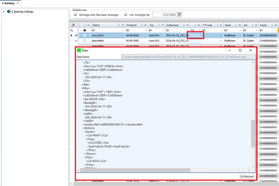Check the first row's selection checkbox

coord(85,35)
